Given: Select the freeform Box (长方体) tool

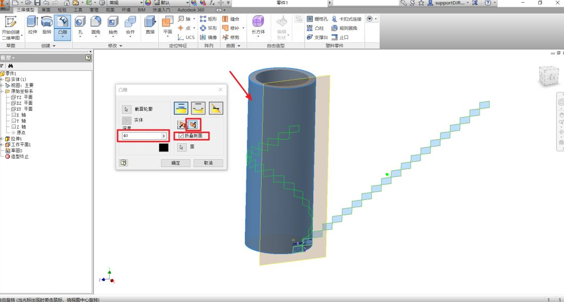Looking at the screenshot, I should [x=259, y=27].
